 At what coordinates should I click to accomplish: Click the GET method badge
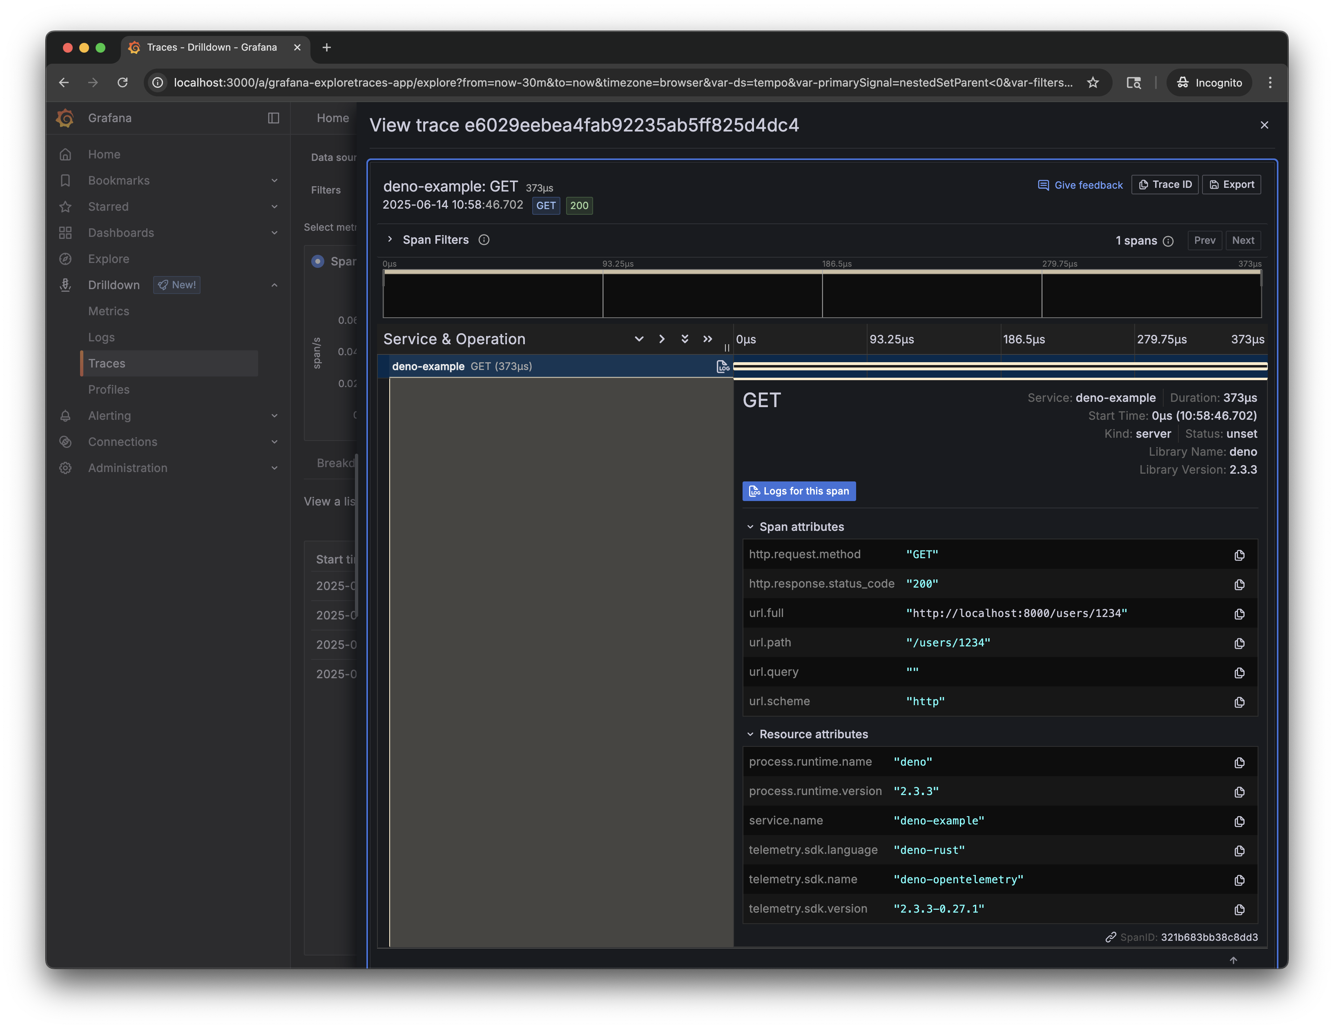coord(545,206)
